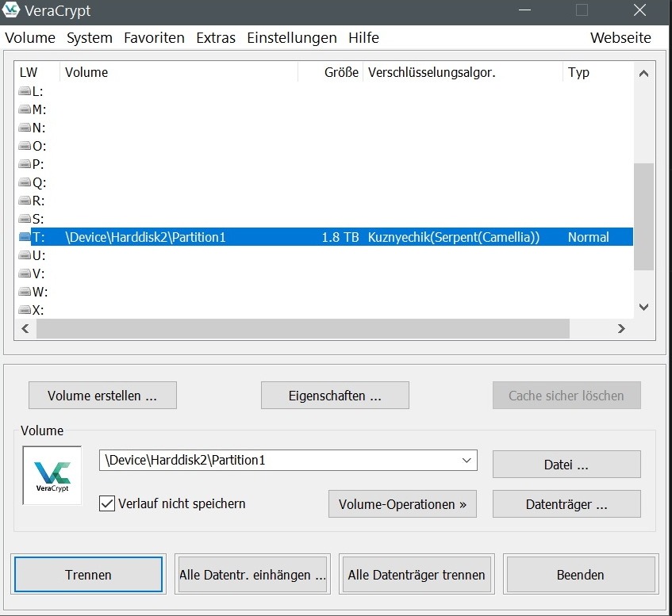Click scroll right arrow of drive list
The width and height of the screenshot is (672, 616).
[621, 329]
